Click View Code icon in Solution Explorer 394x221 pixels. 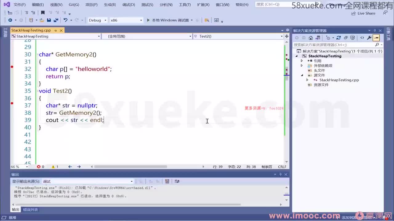[362, 38]
